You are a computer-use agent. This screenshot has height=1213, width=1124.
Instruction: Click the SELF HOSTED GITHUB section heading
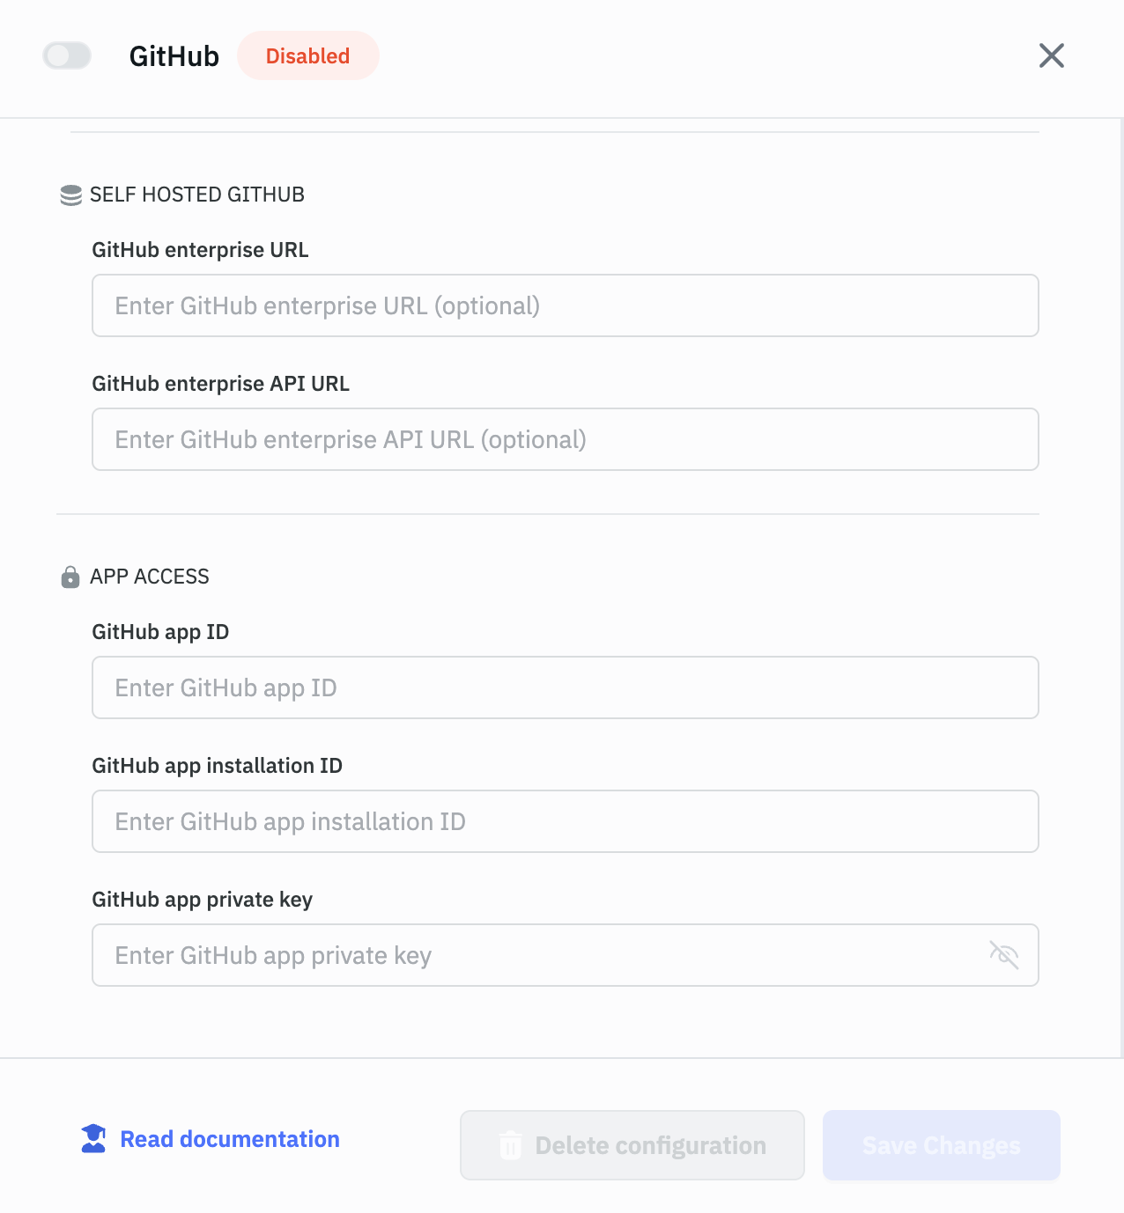point(196,195)
